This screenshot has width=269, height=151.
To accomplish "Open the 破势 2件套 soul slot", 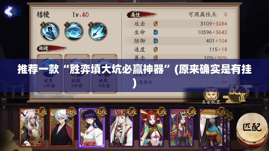I will pos(50,74).
